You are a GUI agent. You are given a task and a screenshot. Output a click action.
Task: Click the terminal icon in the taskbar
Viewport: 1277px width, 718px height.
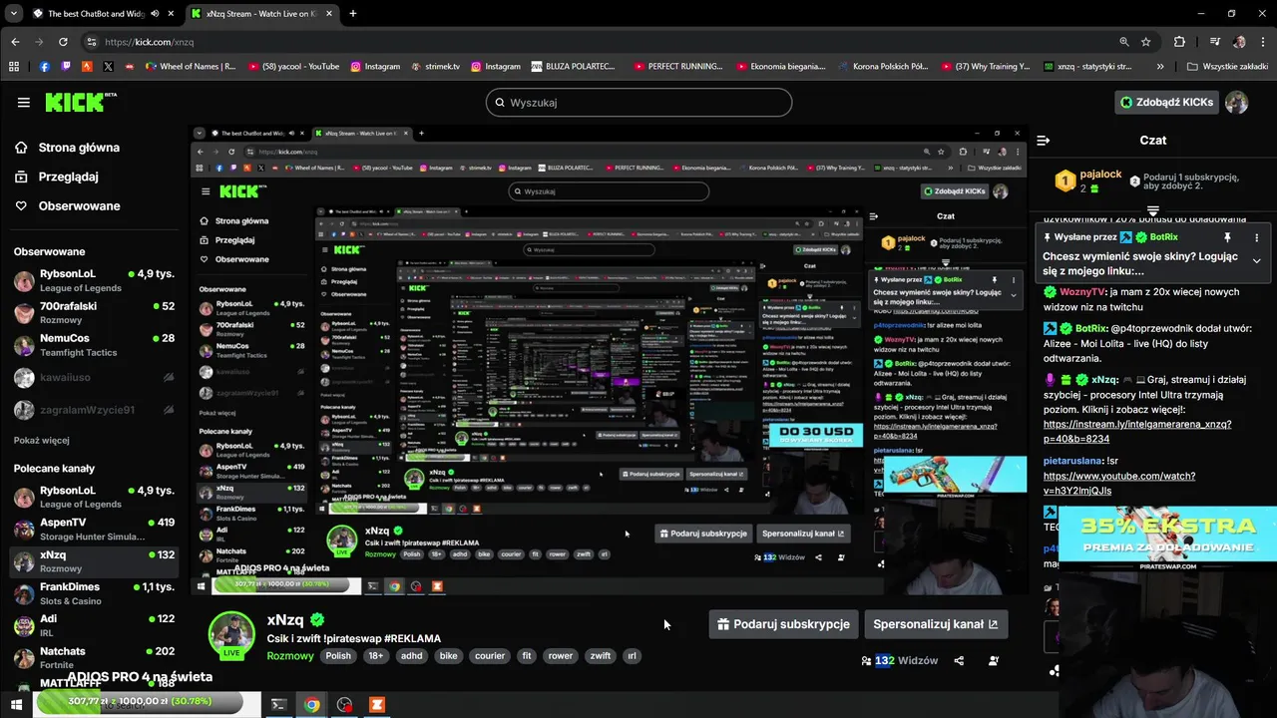tap(279, 704)
